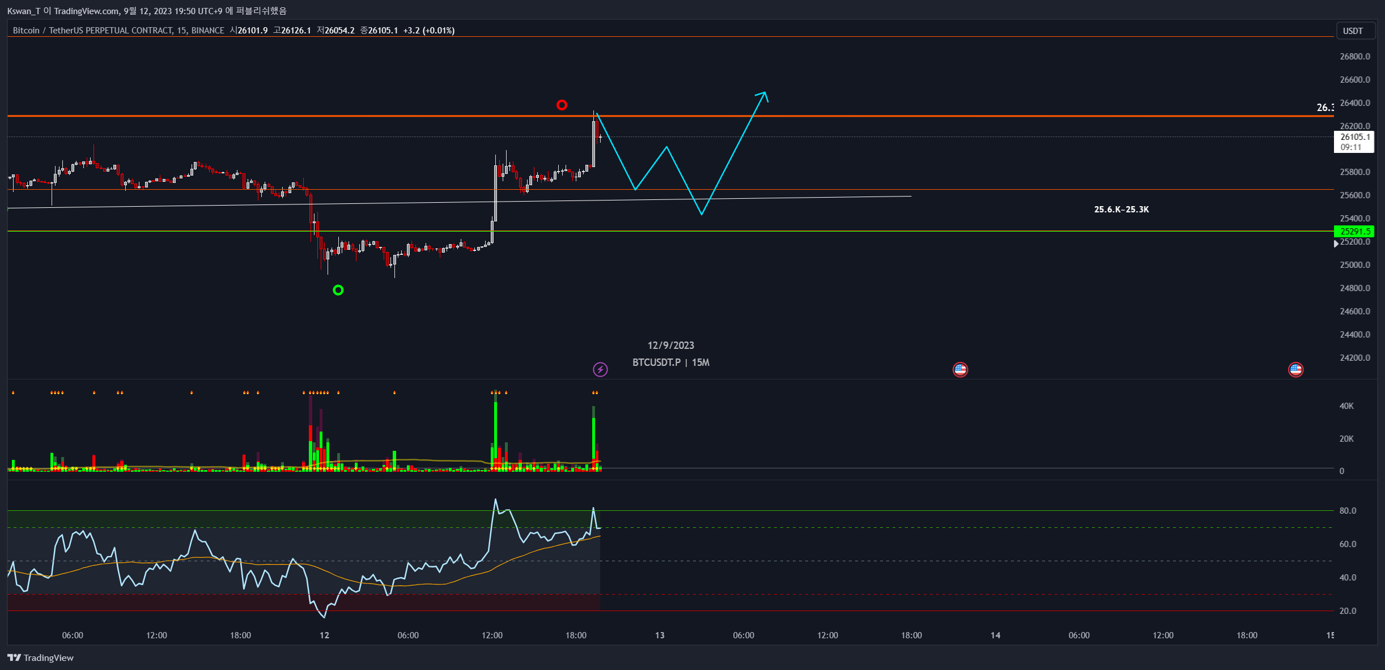This screenshot has width=1385, height=670.
Task: Click the 25.6.K~25.3K annotation text
Action: coord(1121,210)
